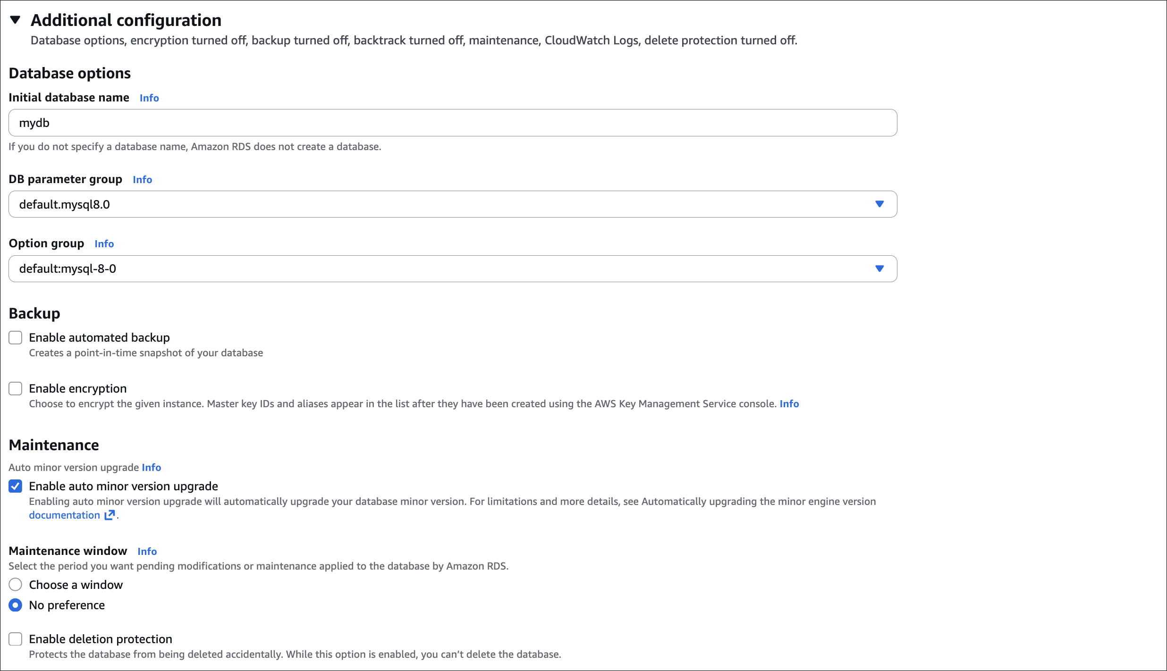1167x671 pixels.
Task: Open the Option group dropdown arrow
Action: tap(879, 268)
